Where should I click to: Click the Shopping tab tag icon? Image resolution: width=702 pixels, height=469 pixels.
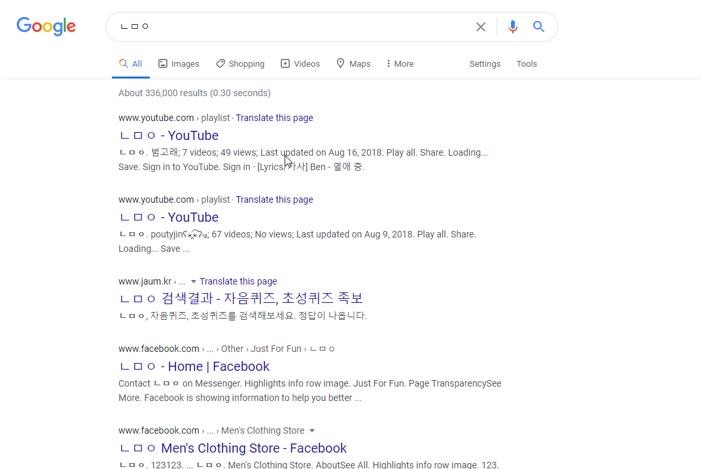[x=220, y=63]
